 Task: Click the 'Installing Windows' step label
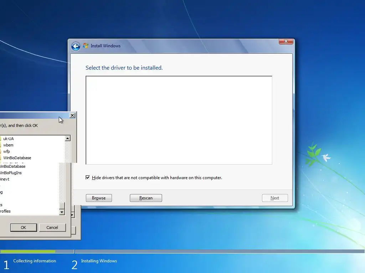point(99,261)
